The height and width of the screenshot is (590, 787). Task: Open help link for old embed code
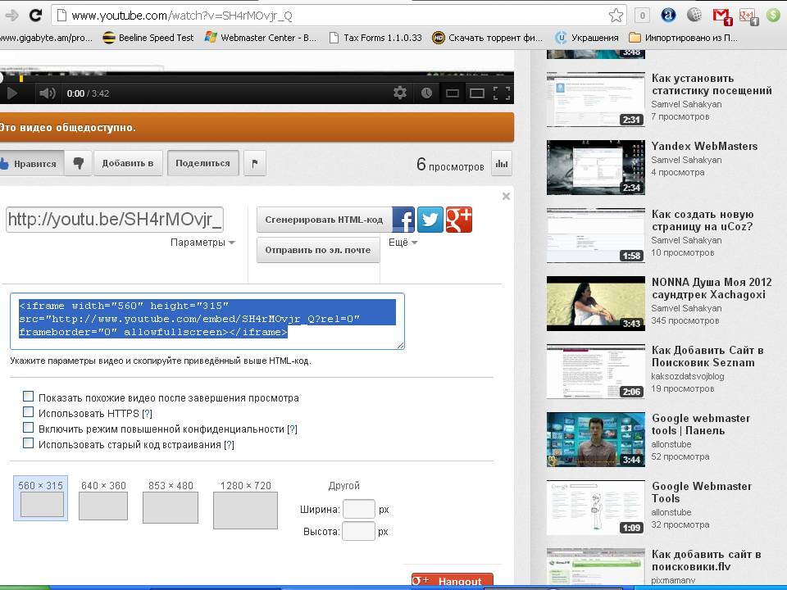pyautogui.click(x=229, y=444)
